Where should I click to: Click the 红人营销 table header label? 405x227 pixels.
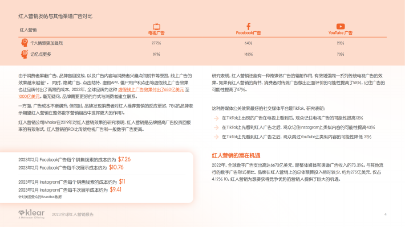(28, 30)
